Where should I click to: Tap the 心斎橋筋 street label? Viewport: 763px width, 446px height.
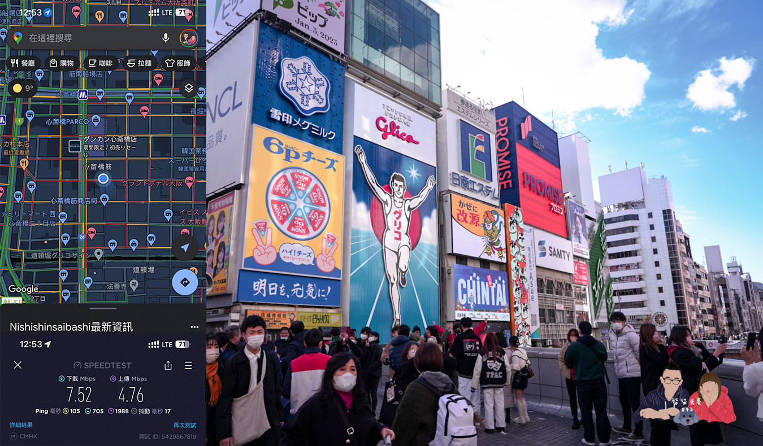click(x=97, y=167)
